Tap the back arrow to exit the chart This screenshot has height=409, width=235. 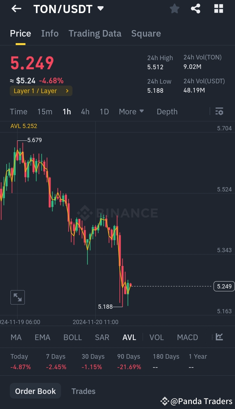pyautogui.click(x=16, y=9)
